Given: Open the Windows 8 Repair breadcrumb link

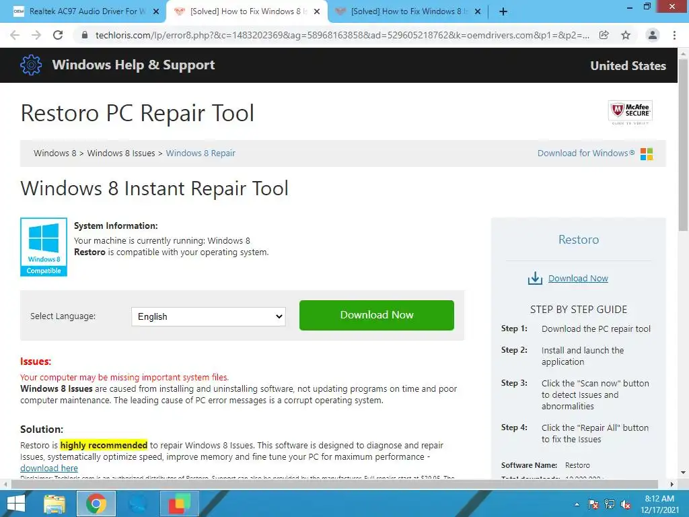Looking at the screenshot, I should pos(201,153).
